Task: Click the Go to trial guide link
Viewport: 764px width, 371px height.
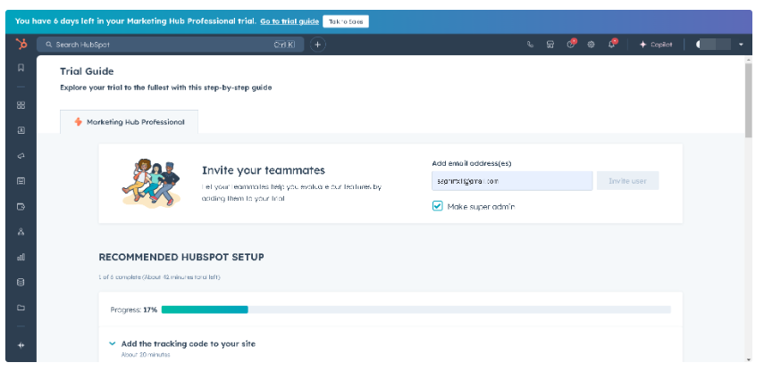Action: point(290,21)
